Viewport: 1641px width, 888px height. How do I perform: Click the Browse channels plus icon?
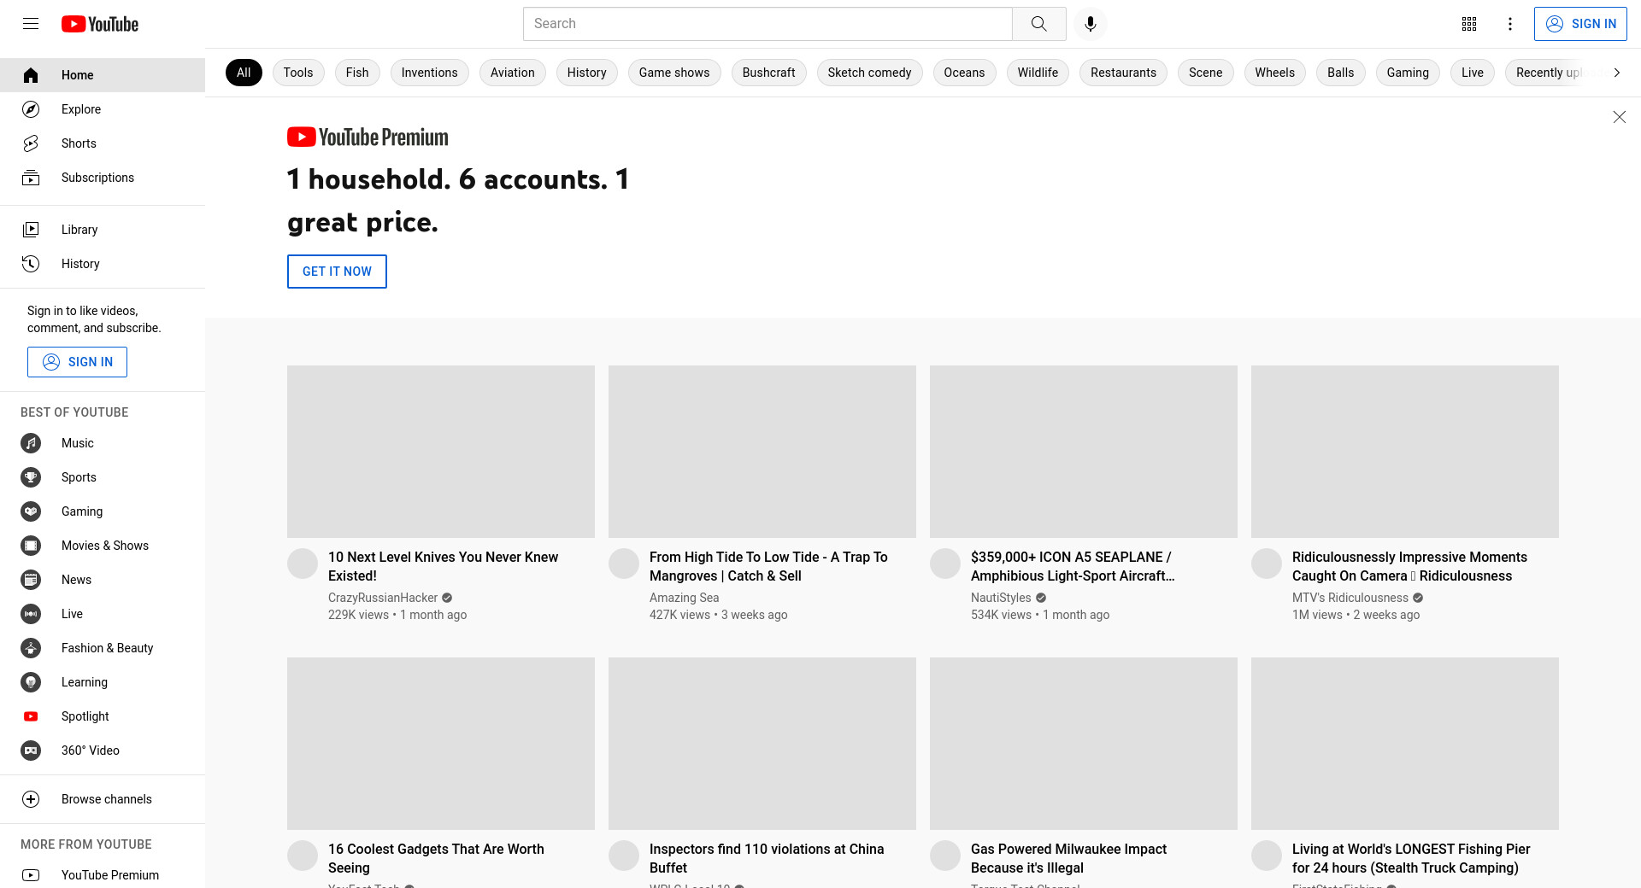[31, 799]
